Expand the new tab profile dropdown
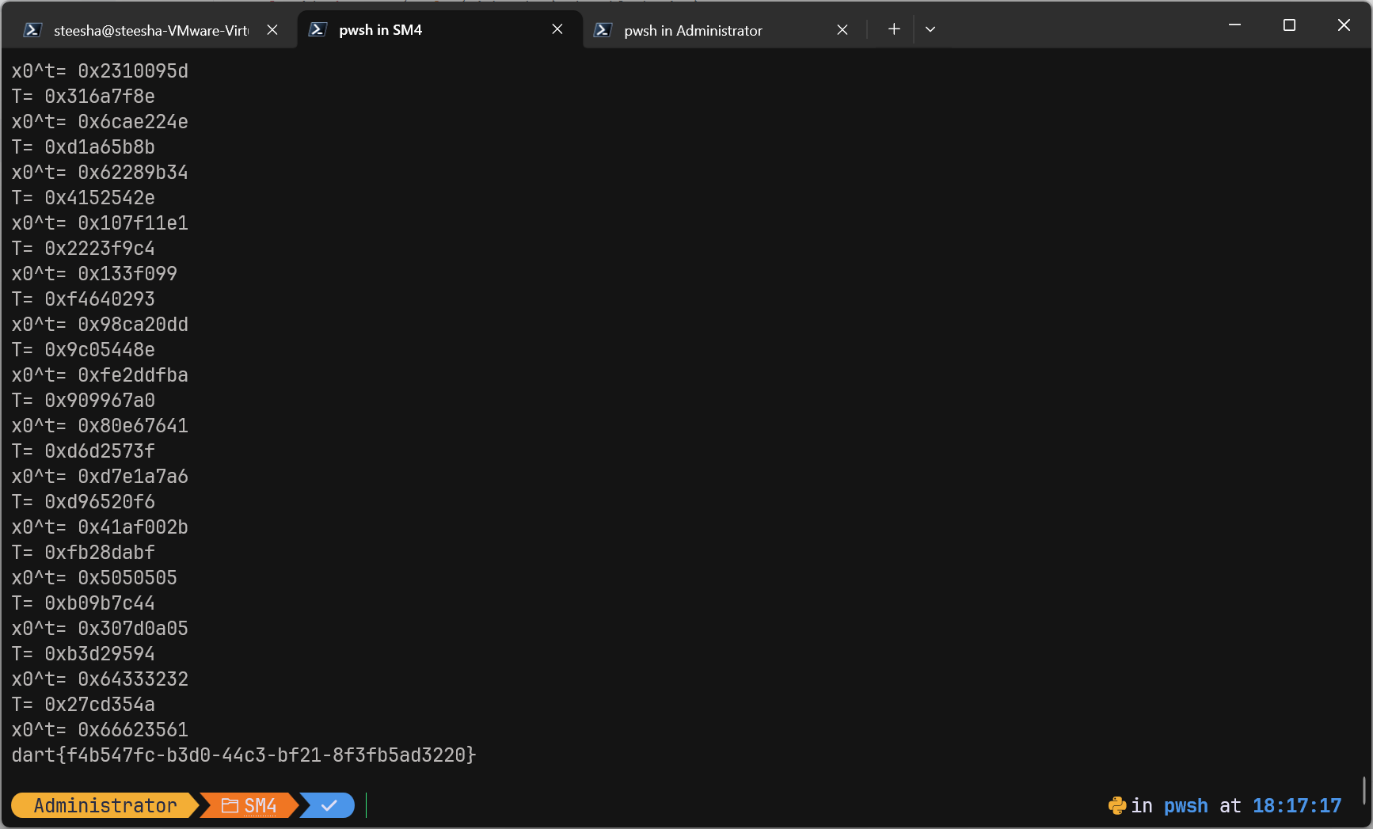Image resolution: width=1373 pixels, height=829 pixels. coord(930,29)
